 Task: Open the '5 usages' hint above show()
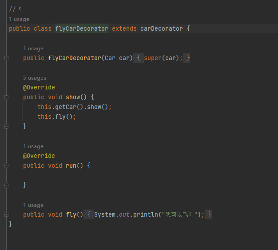click(35, 78)
